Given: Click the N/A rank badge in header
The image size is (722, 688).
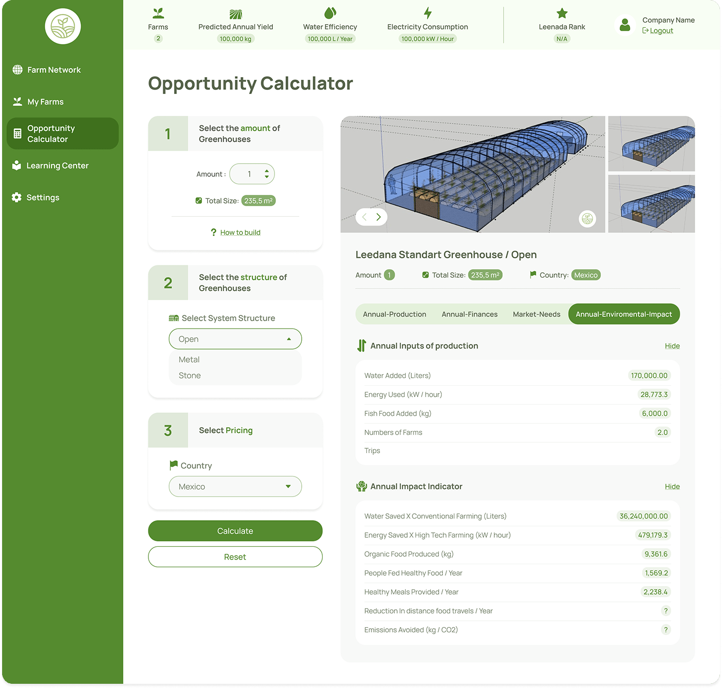Looking at the screenshot, I should point(562,39).
